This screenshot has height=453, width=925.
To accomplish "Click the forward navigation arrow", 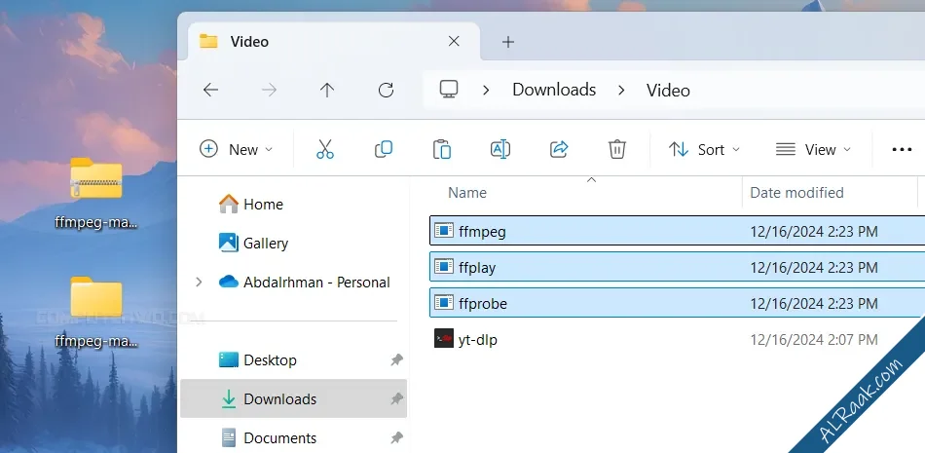I will 269,90.
